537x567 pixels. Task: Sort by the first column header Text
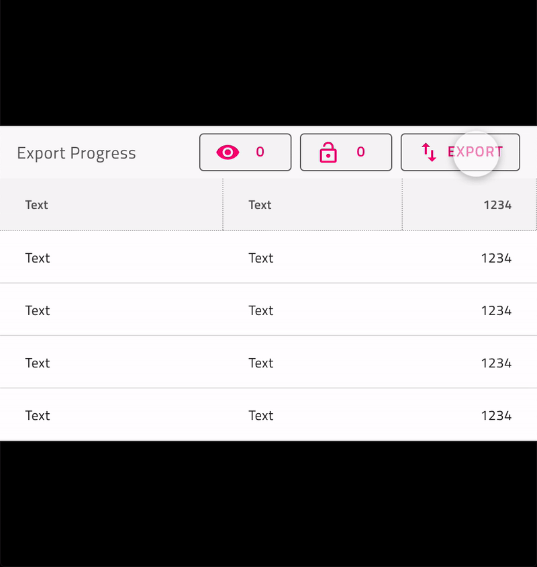[x=37, y=205]
